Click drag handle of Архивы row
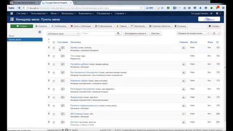This screenshot has width=233, height=131. click(49, 48)
